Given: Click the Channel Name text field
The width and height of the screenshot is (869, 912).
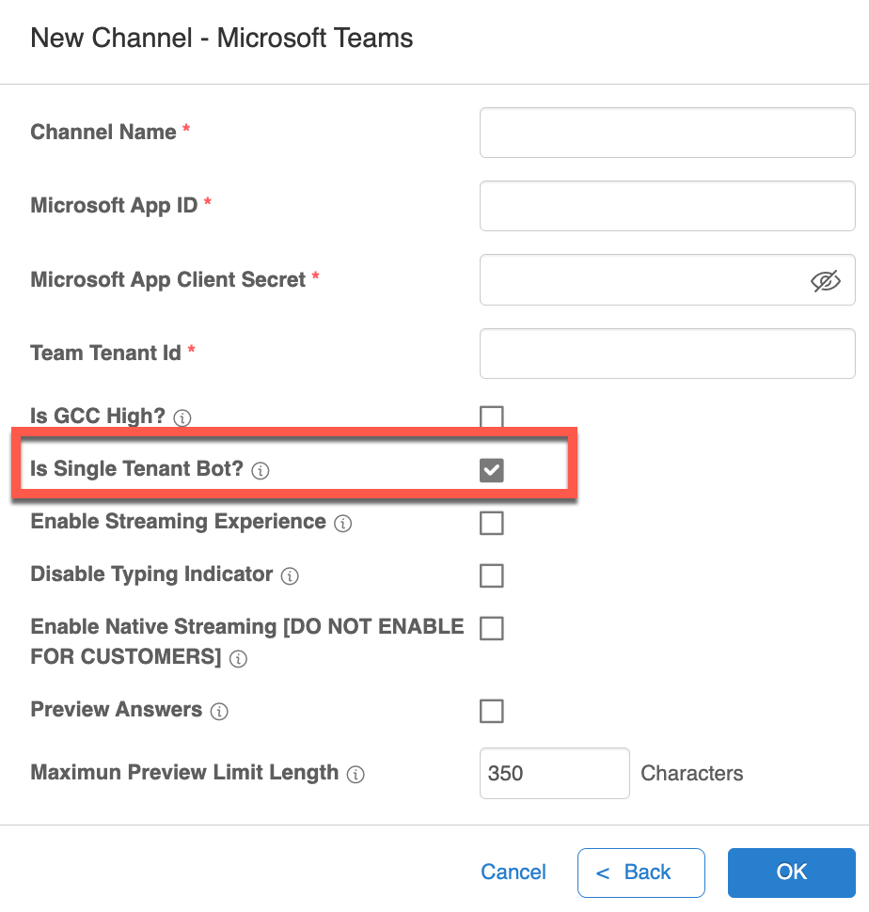Looking at the screenshot, I should (x=667, y=133).
